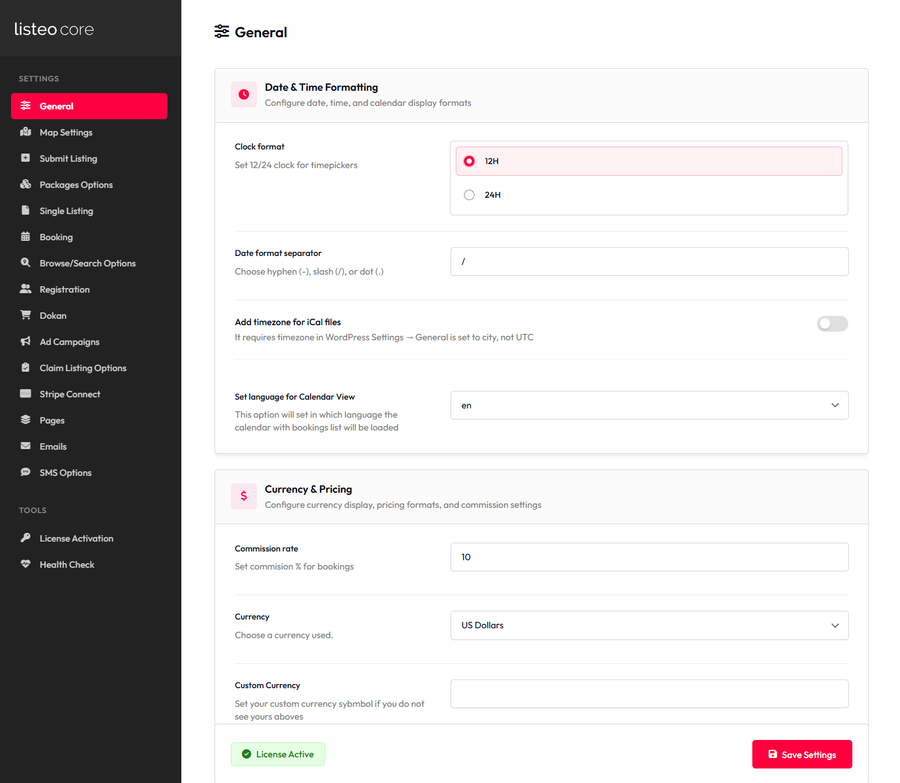
Task: Expand the Currency dropdown showing US Dollars
Action: pyautogui.click(x=649, y=625)
